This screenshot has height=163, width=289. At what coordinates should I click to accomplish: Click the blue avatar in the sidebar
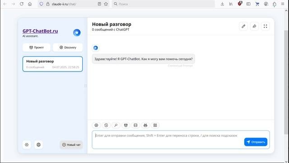coord(77,33)
